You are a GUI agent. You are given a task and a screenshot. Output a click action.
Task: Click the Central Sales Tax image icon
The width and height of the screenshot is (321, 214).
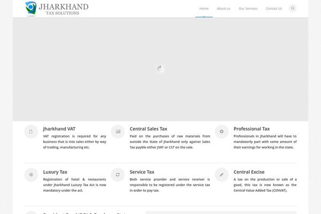pos(118,132)
